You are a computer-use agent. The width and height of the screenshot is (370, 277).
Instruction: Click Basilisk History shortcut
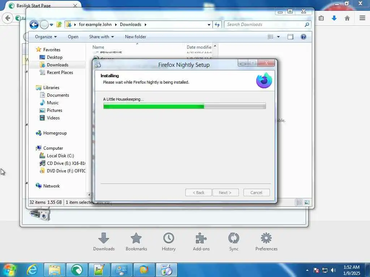169,242
